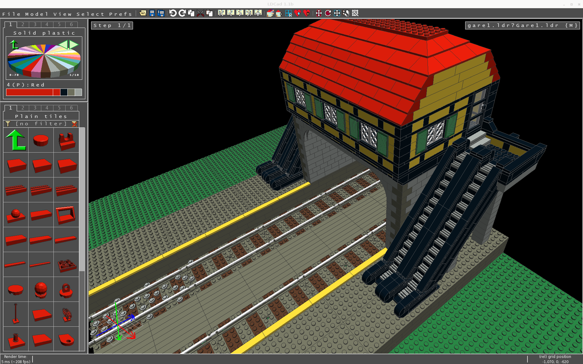Use the Scissors cut icon
The width and height of the screenshot is (583, 364).
pos(200,13)
